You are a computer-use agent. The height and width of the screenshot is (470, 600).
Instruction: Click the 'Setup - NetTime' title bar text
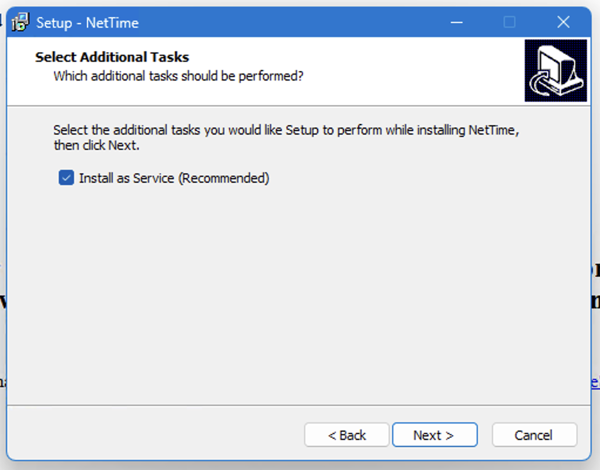click(x=87, y=23)
